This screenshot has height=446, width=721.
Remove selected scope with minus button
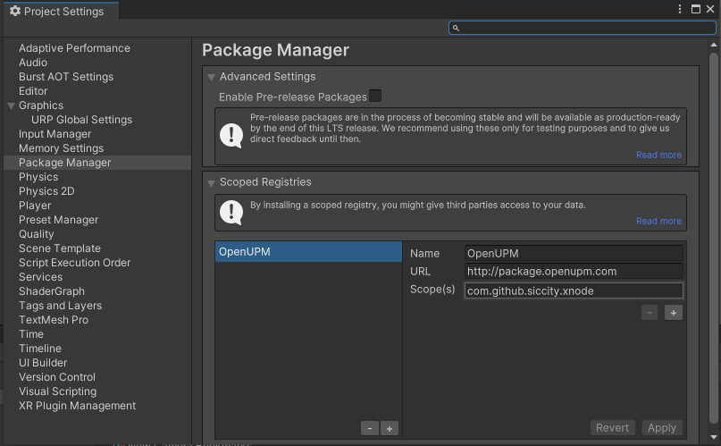pyautogui.click(x=650, y=313)
